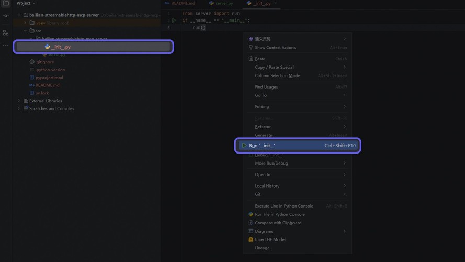Open the Project tool window folder icon

pyautogui.click(x=6, y=3)
